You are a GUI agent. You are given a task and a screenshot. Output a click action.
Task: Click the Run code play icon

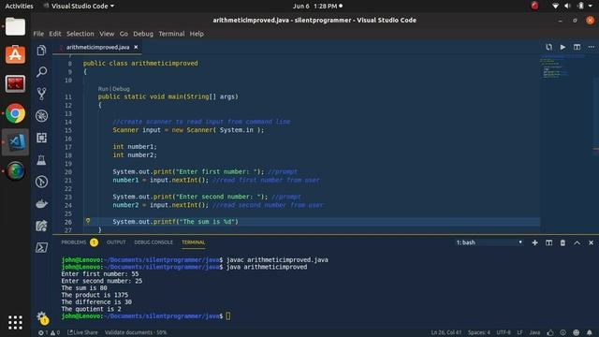tap(562, 47)
